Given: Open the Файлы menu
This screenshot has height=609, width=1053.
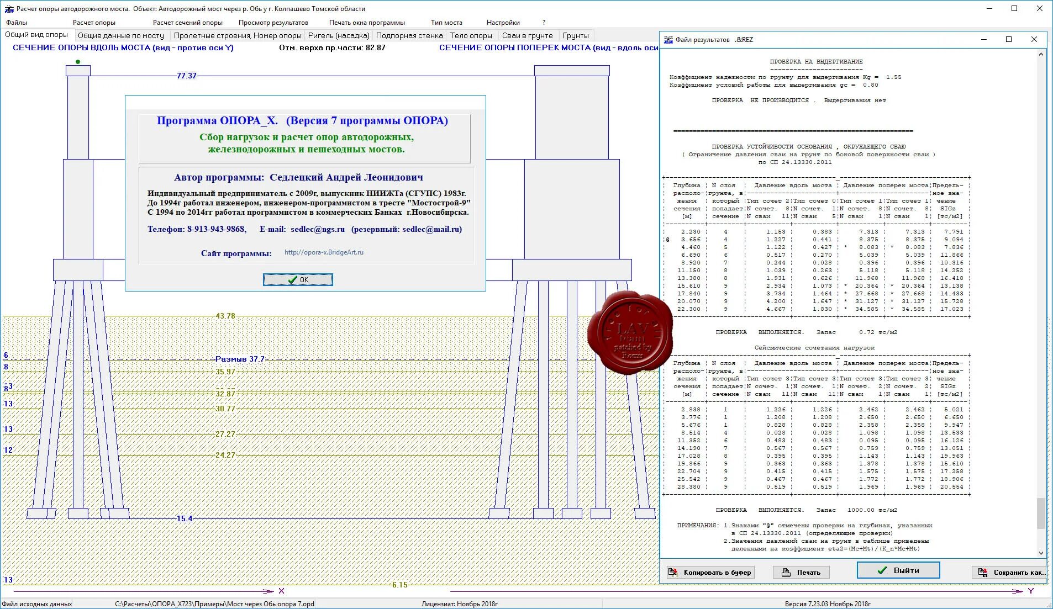Looking at the screenshot, I should (x=17, y=23).
